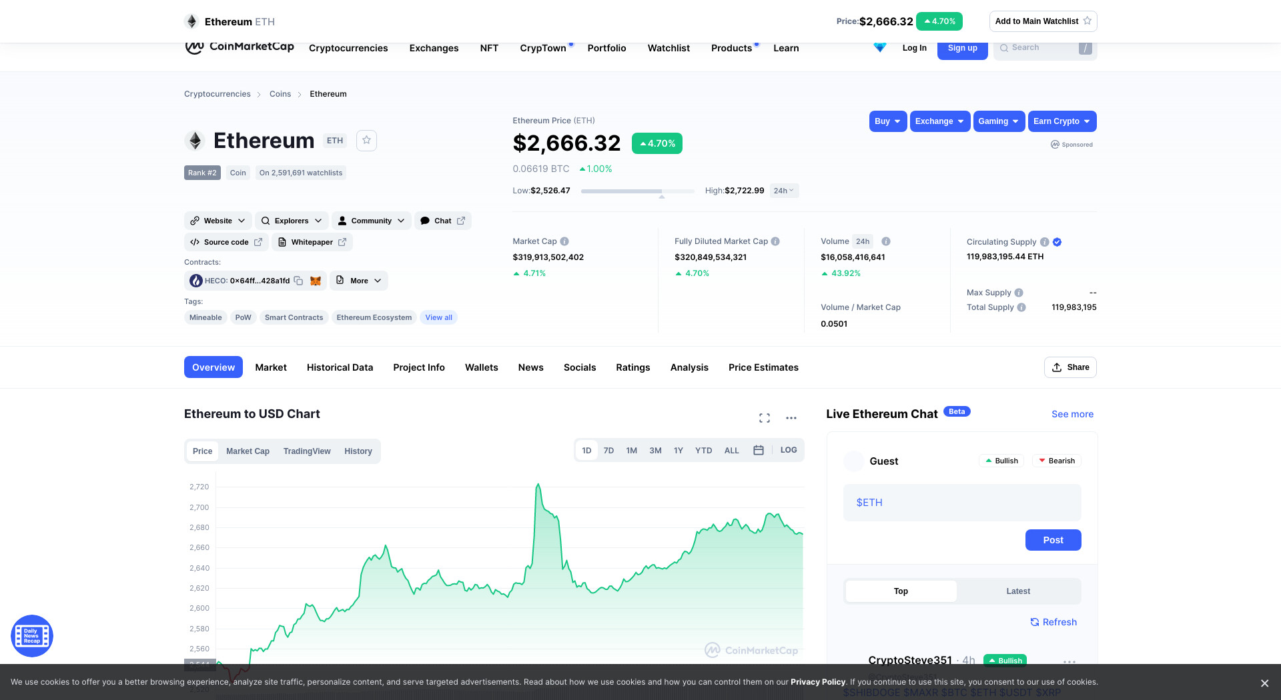Screen dimensions: 1281x700
Task: Expand the Website dropdown
Action: pos(218,221)
